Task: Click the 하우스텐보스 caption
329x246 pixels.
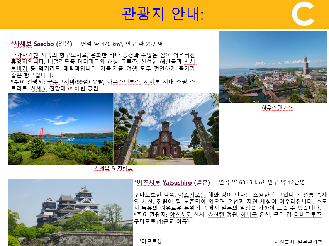Action: pos(276,107)
